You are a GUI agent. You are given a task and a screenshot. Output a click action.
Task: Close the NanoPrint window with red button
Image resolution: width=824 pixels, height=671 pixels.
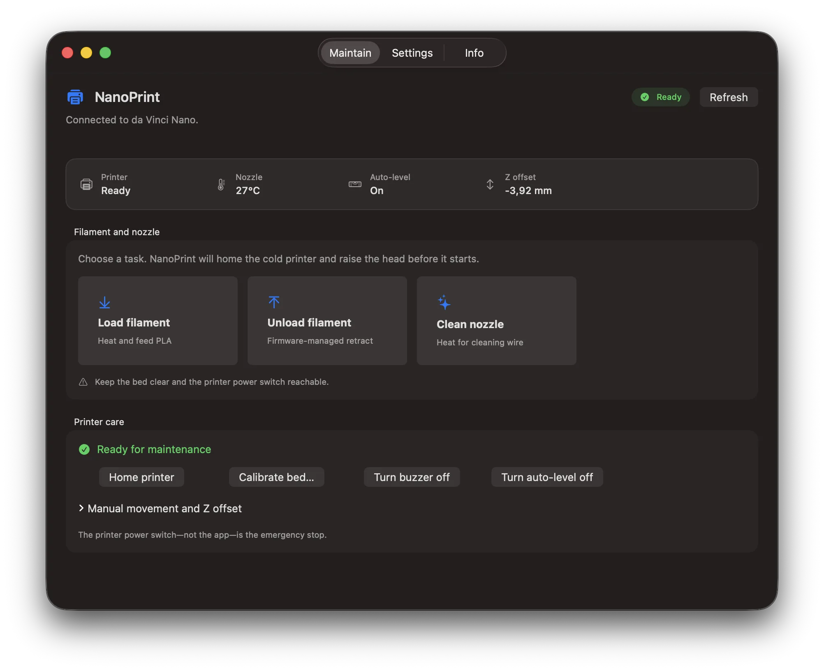67,53
